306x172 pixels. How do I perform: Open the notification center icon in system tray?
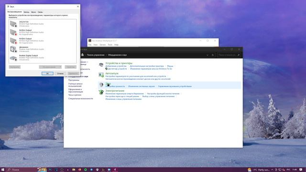pyautogui.click(x=301, y=170)
